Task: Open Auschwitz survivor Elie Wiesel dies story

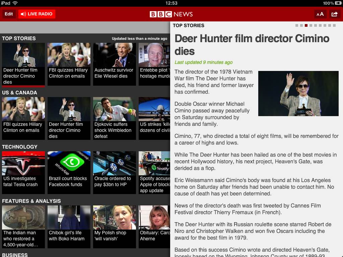Action: coord(115,64)
